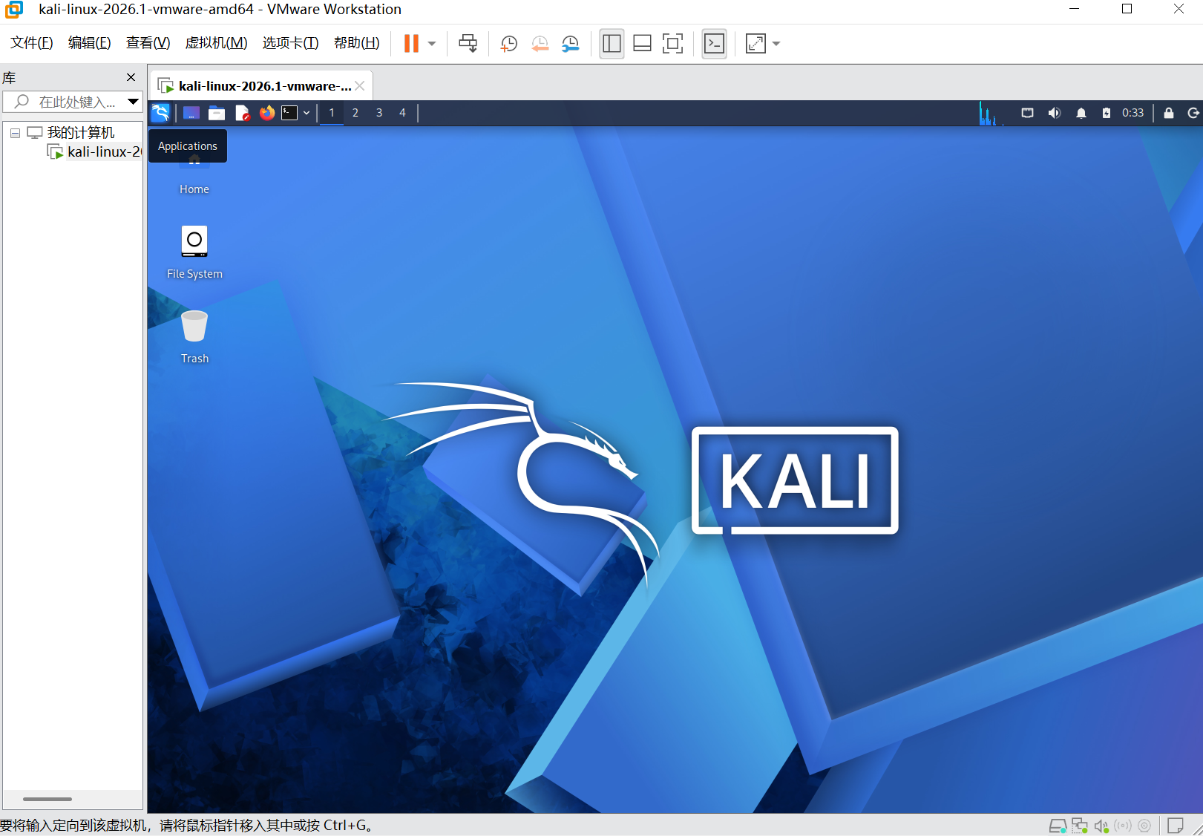Click the Show Desktop panel icon

pyautogui.click(x=191, y=113)
